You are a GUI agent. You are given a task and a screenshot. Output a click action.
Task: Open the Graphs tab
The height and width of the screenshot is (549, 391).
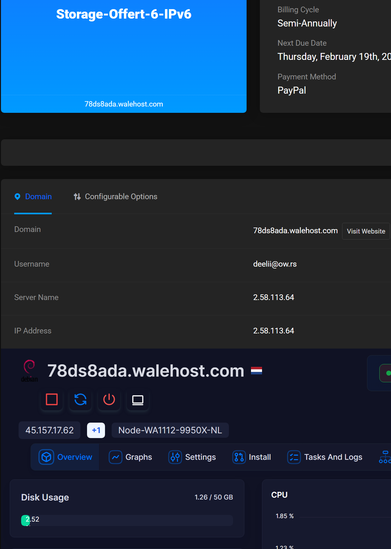point(131,457)
